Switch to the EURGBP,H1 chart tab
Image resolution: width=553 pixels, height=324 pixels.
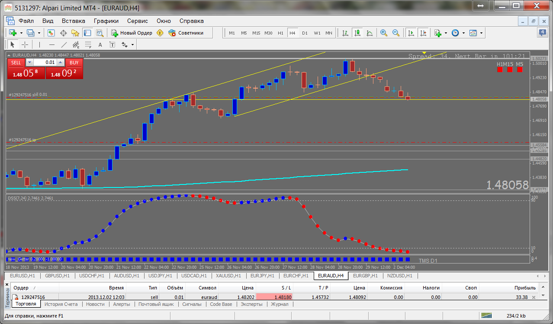coord(365,276)
